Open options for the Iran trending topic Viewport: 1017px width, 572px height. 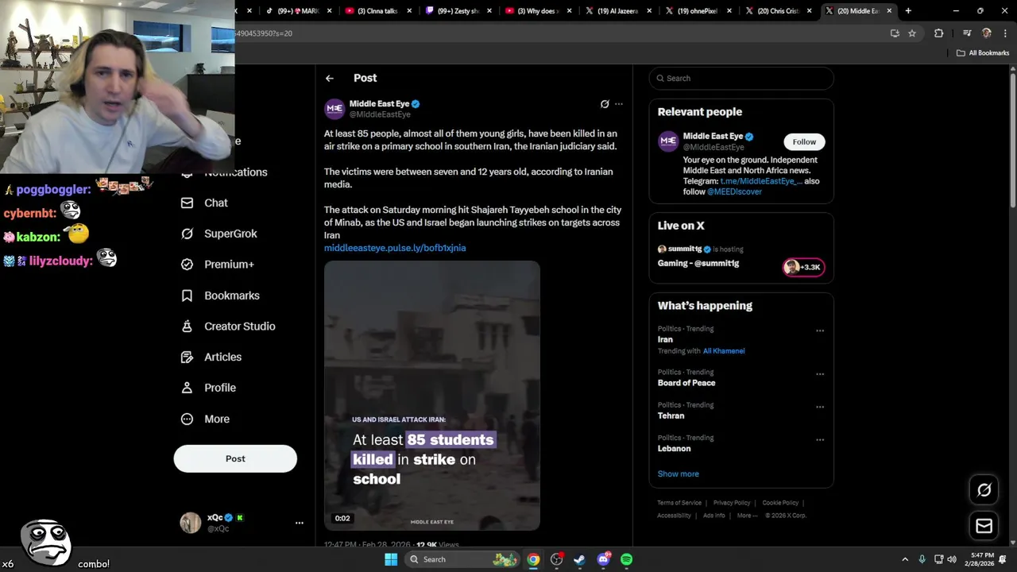820,330
